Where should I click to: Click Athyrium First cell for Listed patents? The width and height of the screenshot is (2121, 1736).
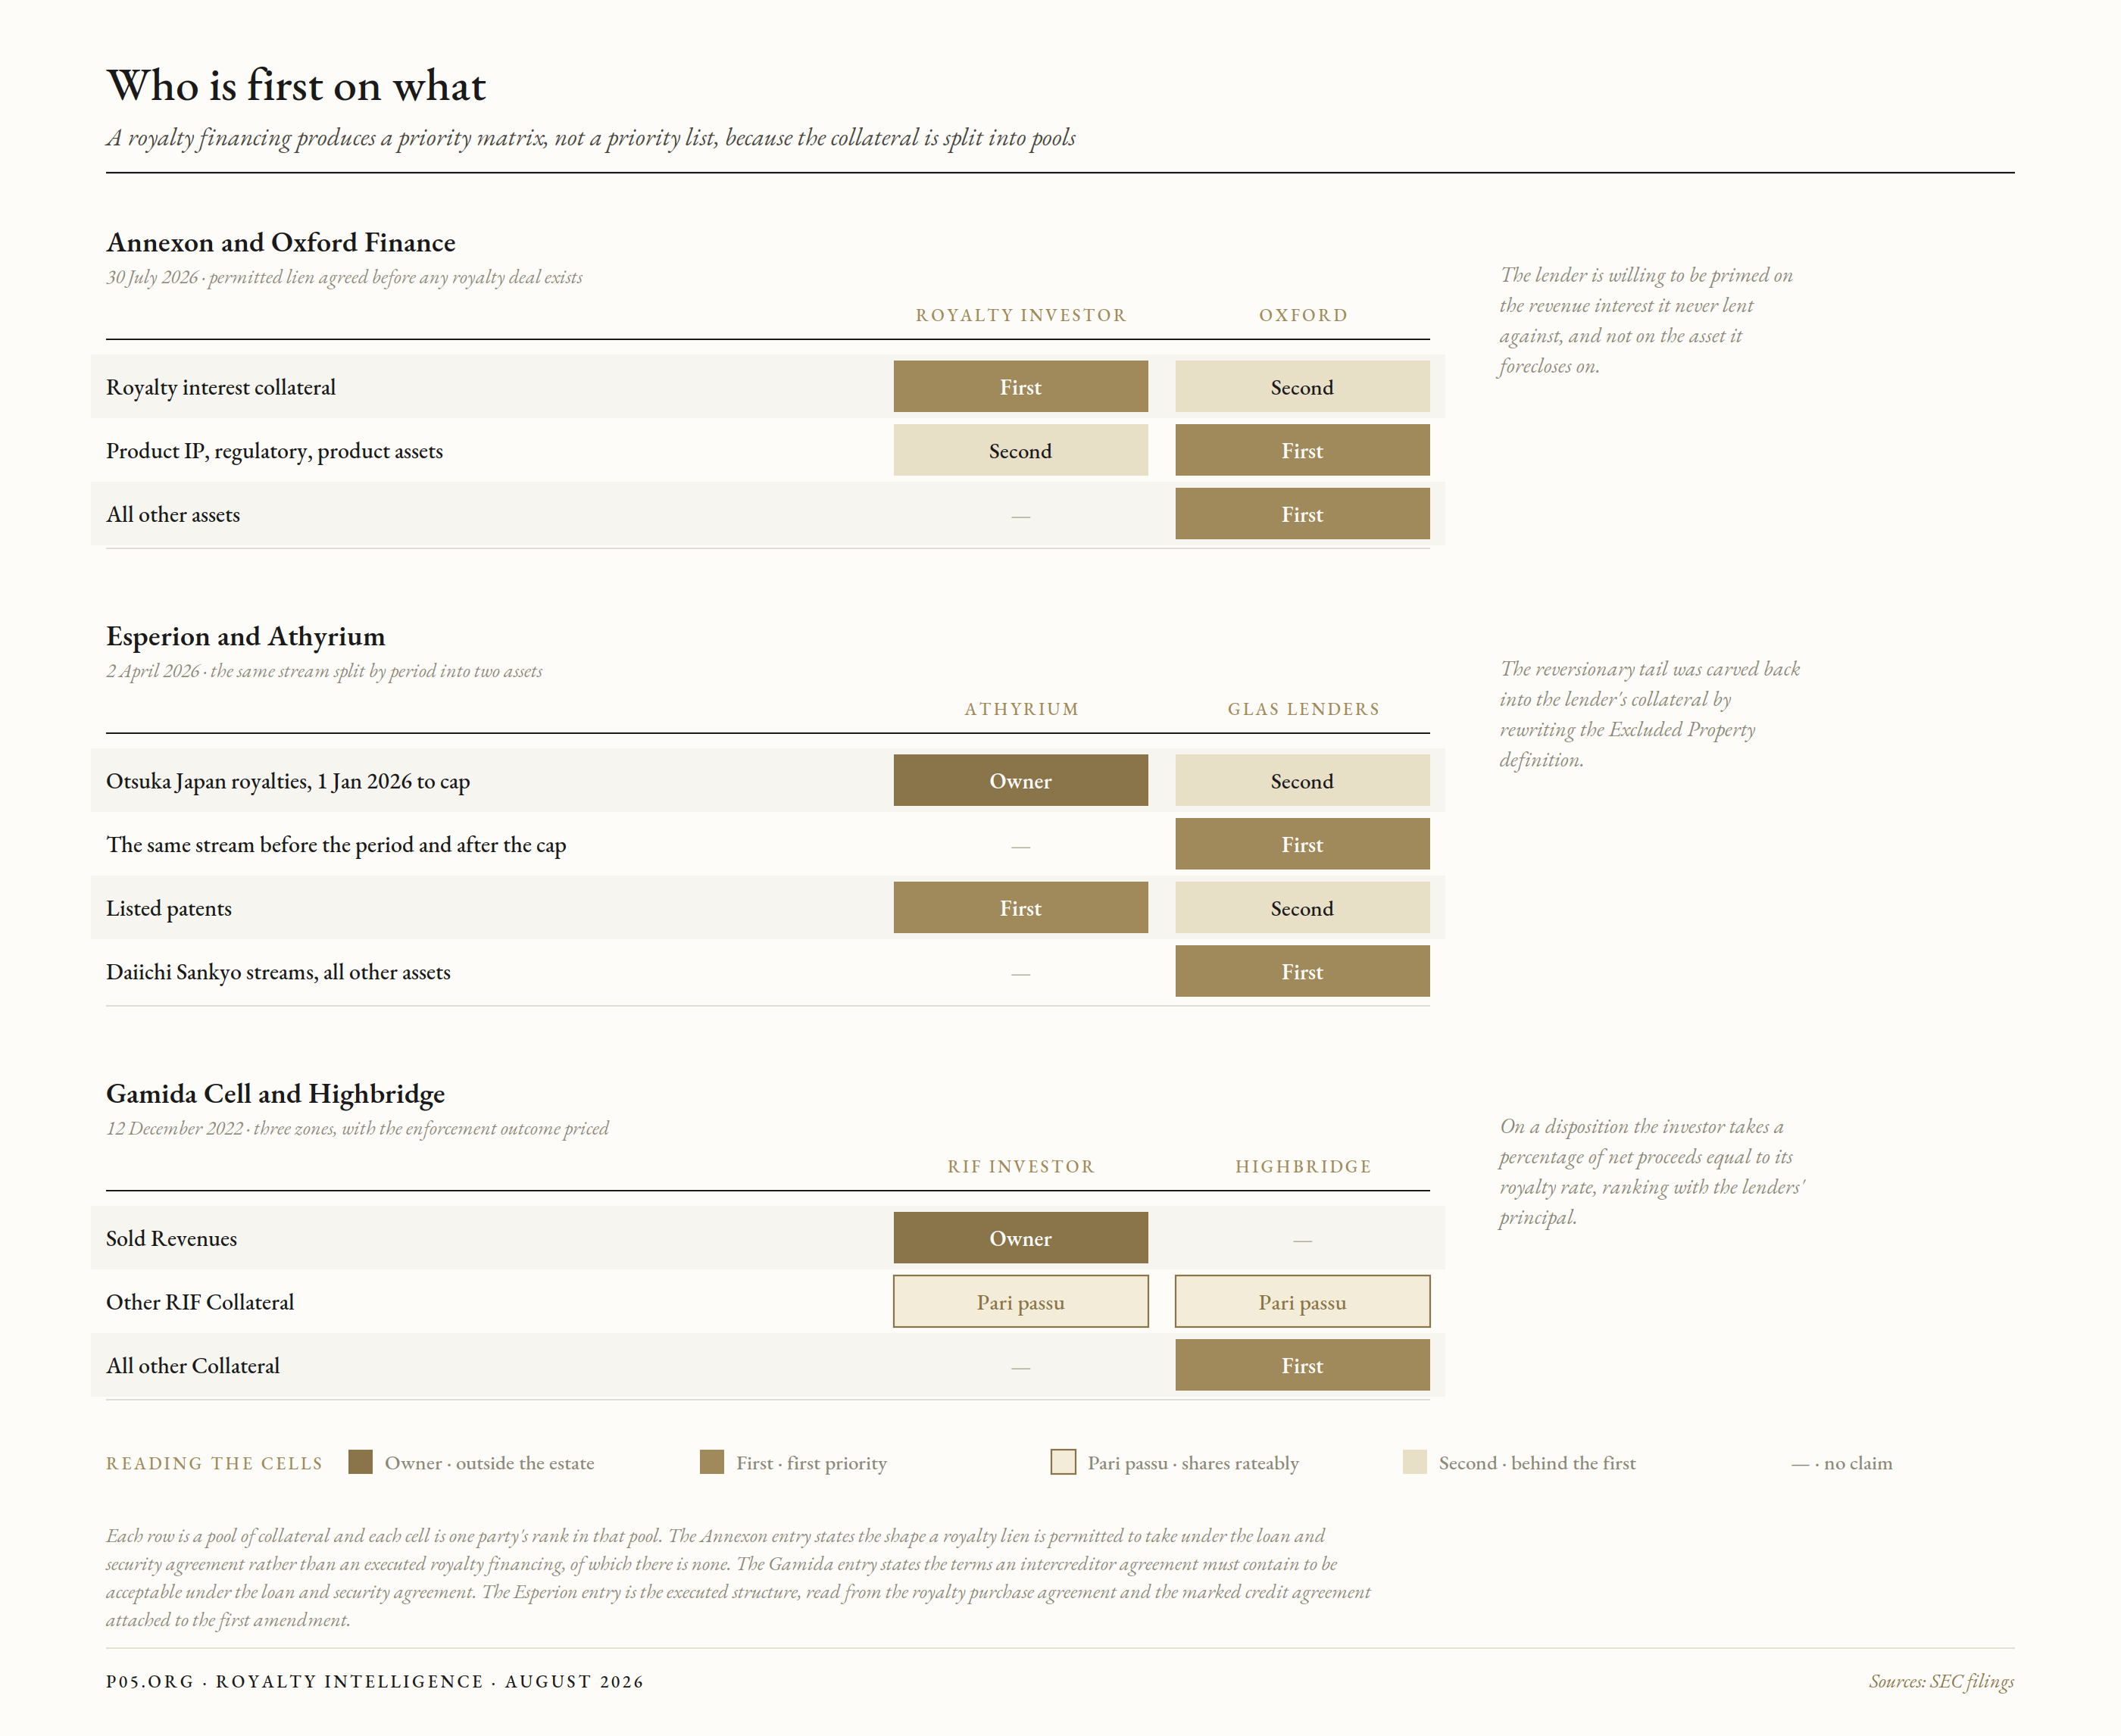(1020, 908)
